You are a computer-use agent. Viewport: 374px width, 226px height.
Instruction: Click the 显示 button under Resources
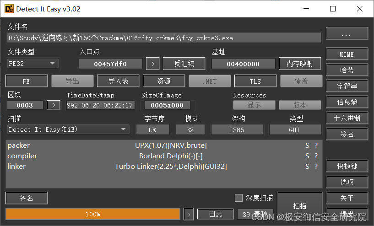tap(254, 105)
